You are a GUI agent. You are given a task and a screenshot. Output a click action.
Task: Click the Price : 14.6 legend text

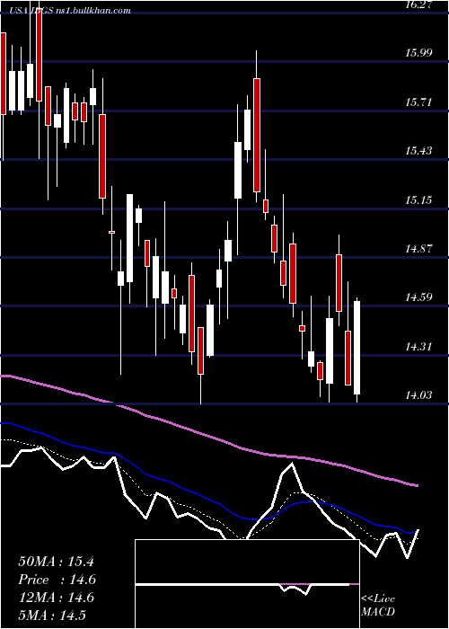click(x=57, y=580)
